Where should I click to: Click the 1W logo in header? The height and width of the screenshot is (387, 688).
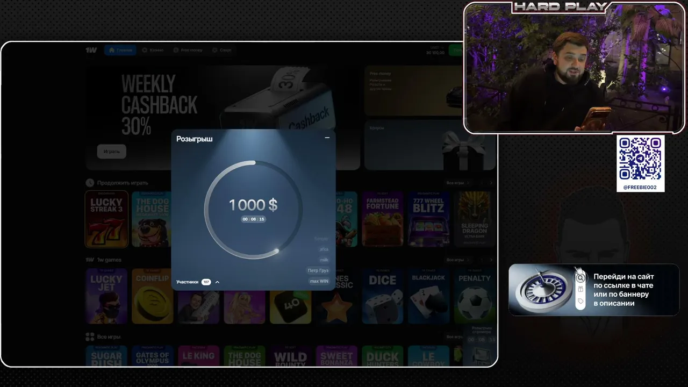point(91,50)
